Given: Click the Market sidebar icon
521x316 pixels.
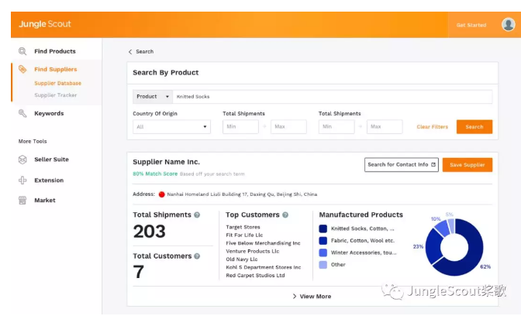Looking at the screenshot, I should point(22,201).
